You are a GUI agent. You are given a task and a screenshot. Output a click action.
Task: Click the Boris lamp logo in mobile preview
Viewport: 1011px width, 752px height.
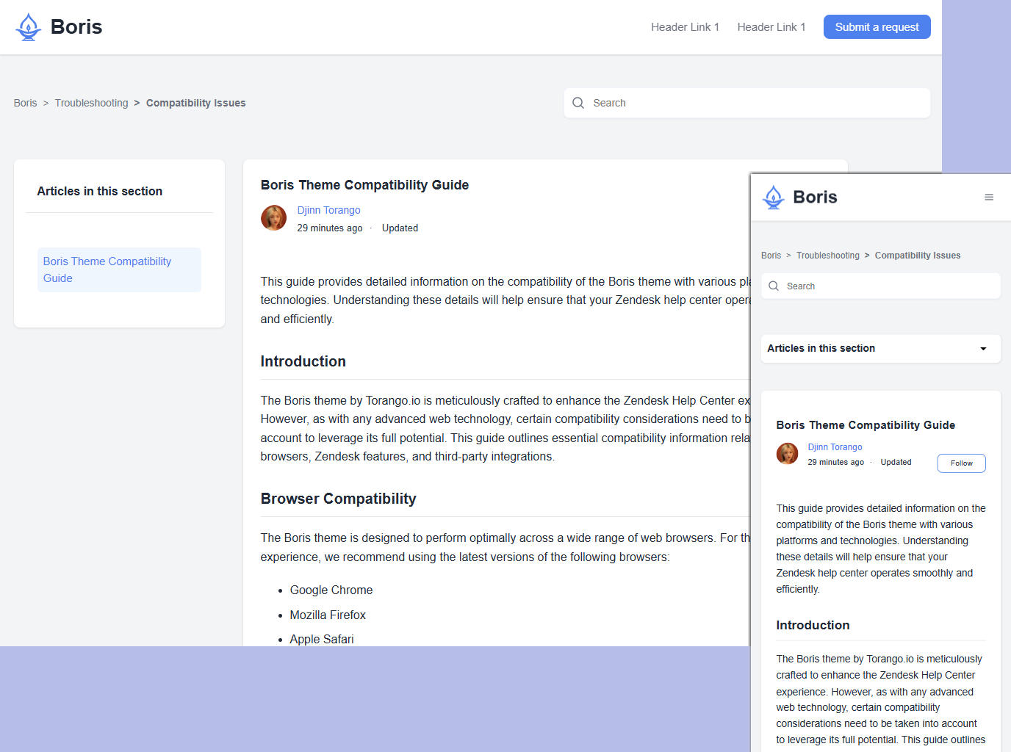[773, 197]
